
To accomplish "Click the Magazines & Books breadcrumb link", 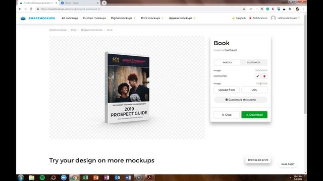I will click(92, 30).
